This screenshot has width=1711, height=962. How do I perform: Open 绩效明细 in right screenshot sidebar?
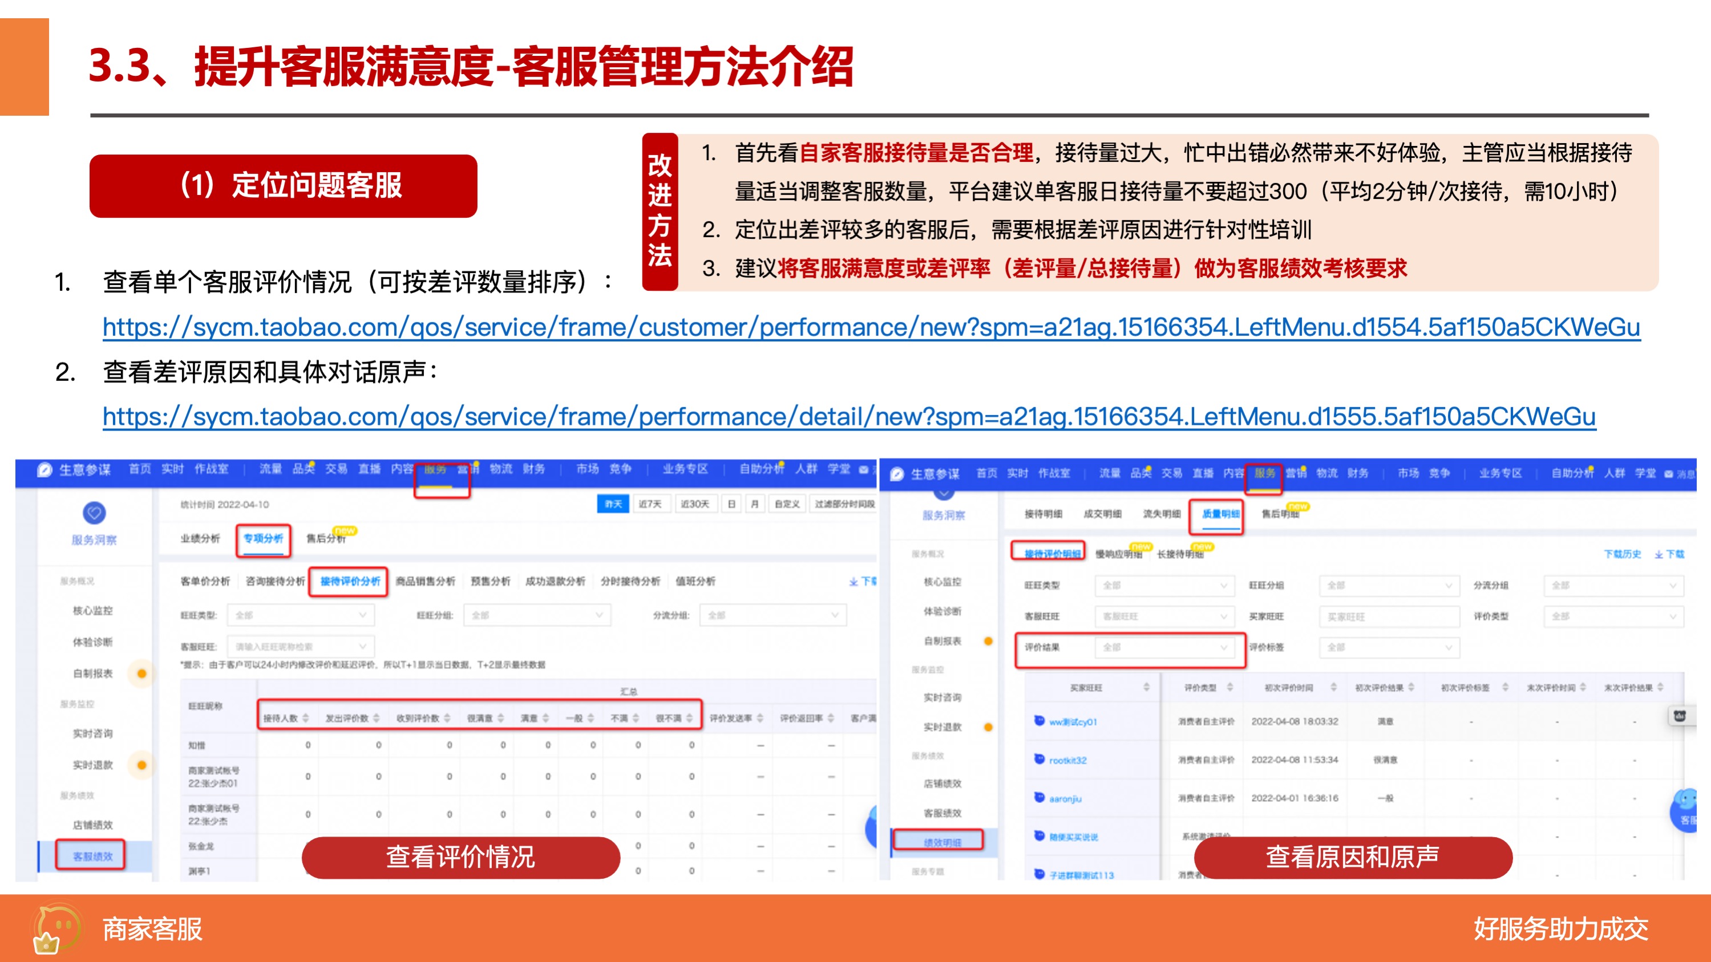click(942, 842)
